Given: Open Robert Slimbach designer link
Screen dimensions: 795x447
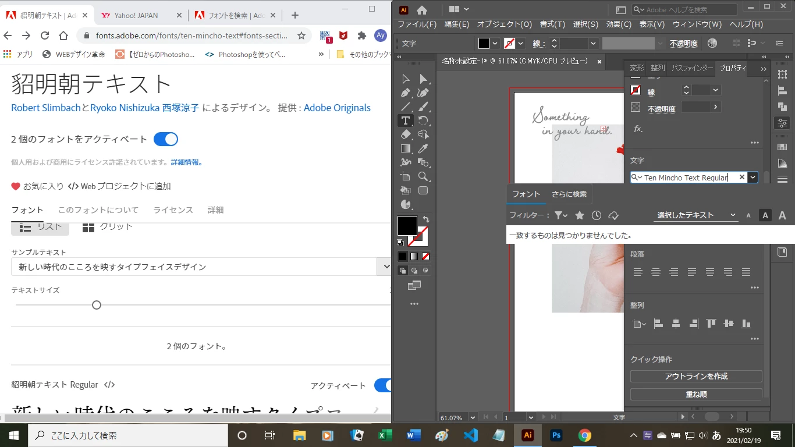Looking at the screenshot, I should click(x=46, y=108).
